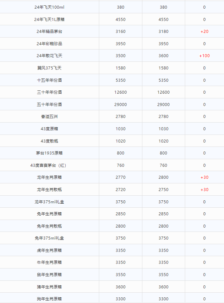Click the 巽风375飞天 product name
This screenshot has width=224, height=303.
pyautogui.click(x=49, y=68)
